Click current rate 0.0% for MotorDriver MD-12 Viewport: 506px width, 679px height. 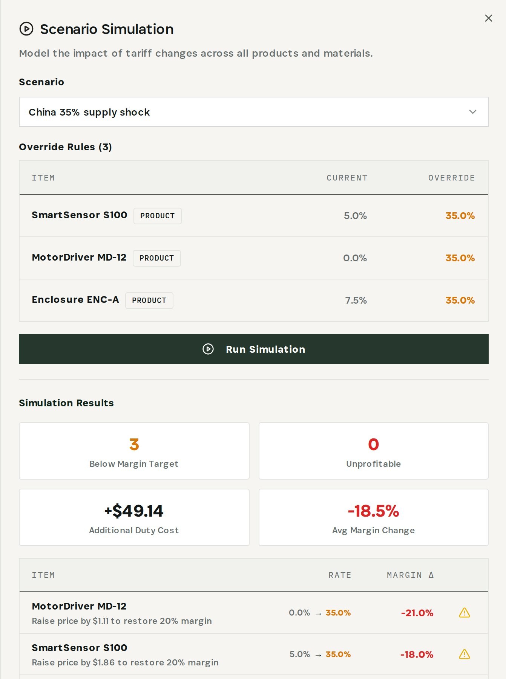(x=355, y=258)
